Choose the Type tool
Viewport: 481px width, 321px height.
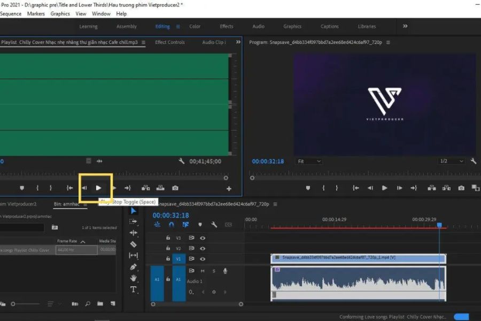[x=133, y=289]
